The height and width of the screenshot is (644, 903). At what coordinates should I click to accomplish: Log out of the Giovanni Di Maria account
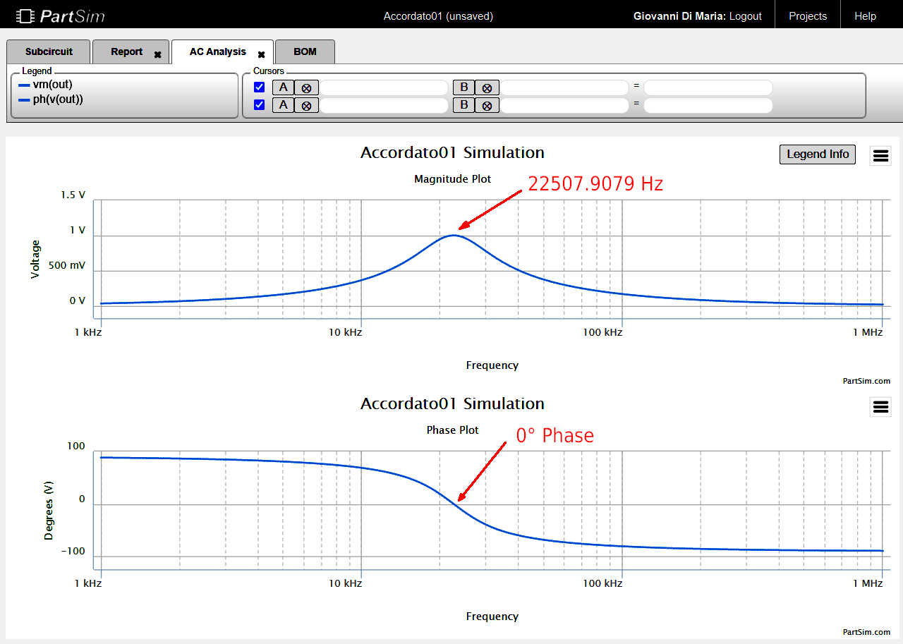point(745,16)
